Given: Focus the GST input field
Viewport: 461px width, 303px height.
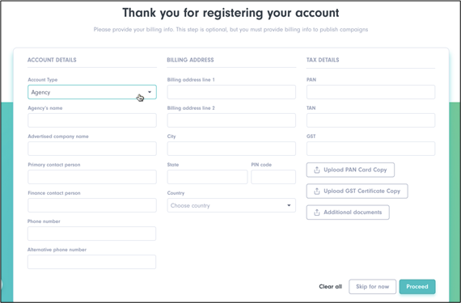Looking at the screenshot, I should [370, 149].
